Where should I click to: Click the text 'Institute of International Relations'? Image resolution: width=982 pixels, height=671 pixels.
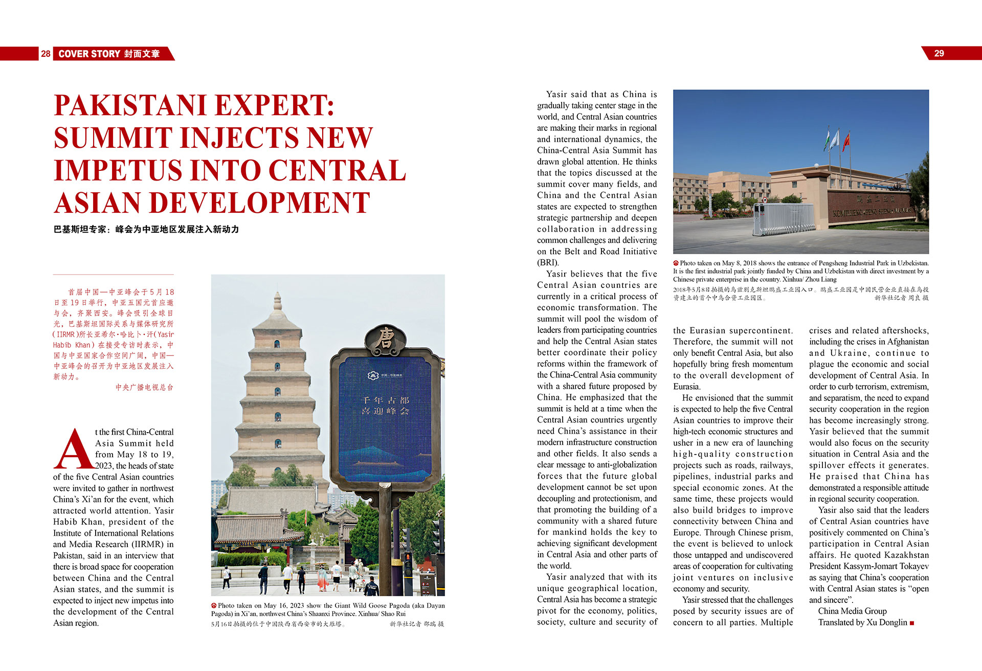[x=114, y=533]
